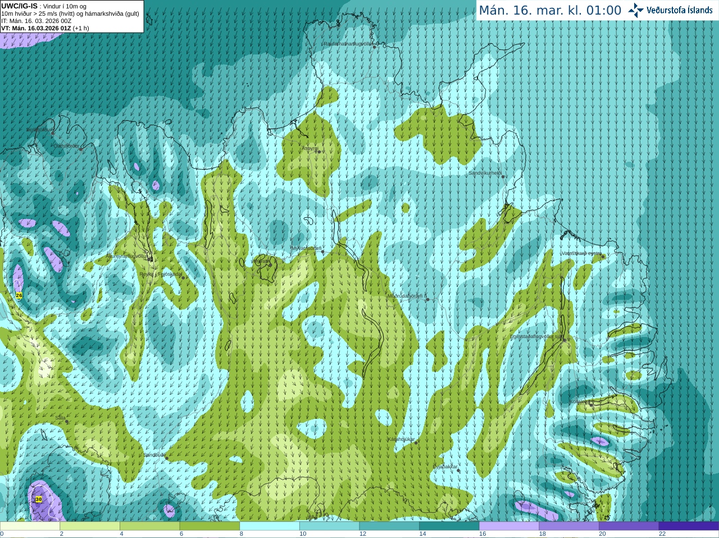Image resolution: width=719 pixels, height=538 pixels.
Task: Click the Kollaleira station dot
Action: point(591,404)
